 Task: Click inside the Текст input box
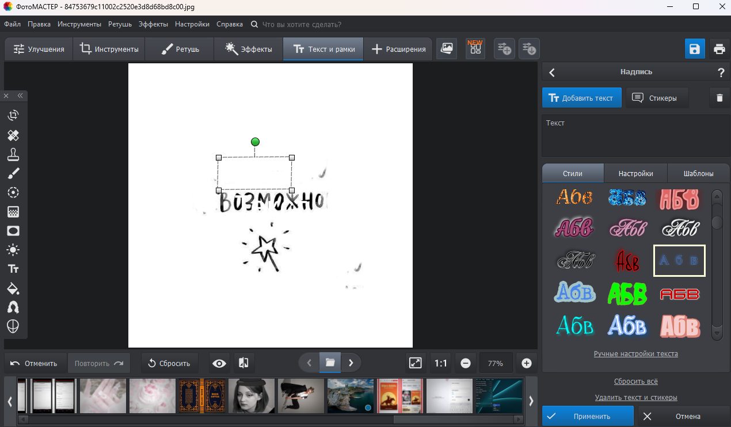tap(636, 136)
